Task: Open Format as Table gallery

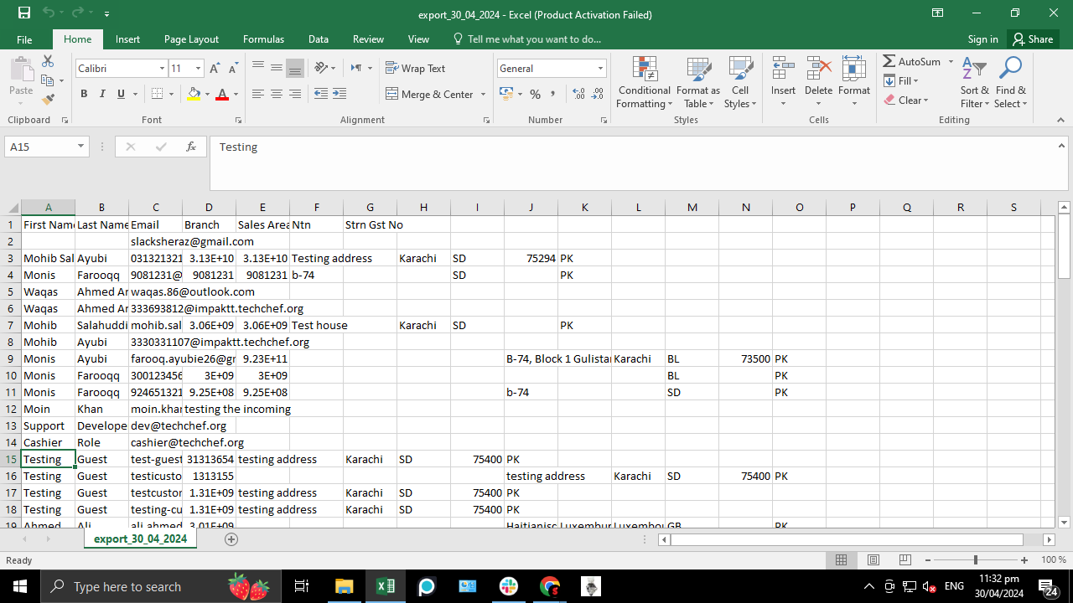Action: [698, 82]
